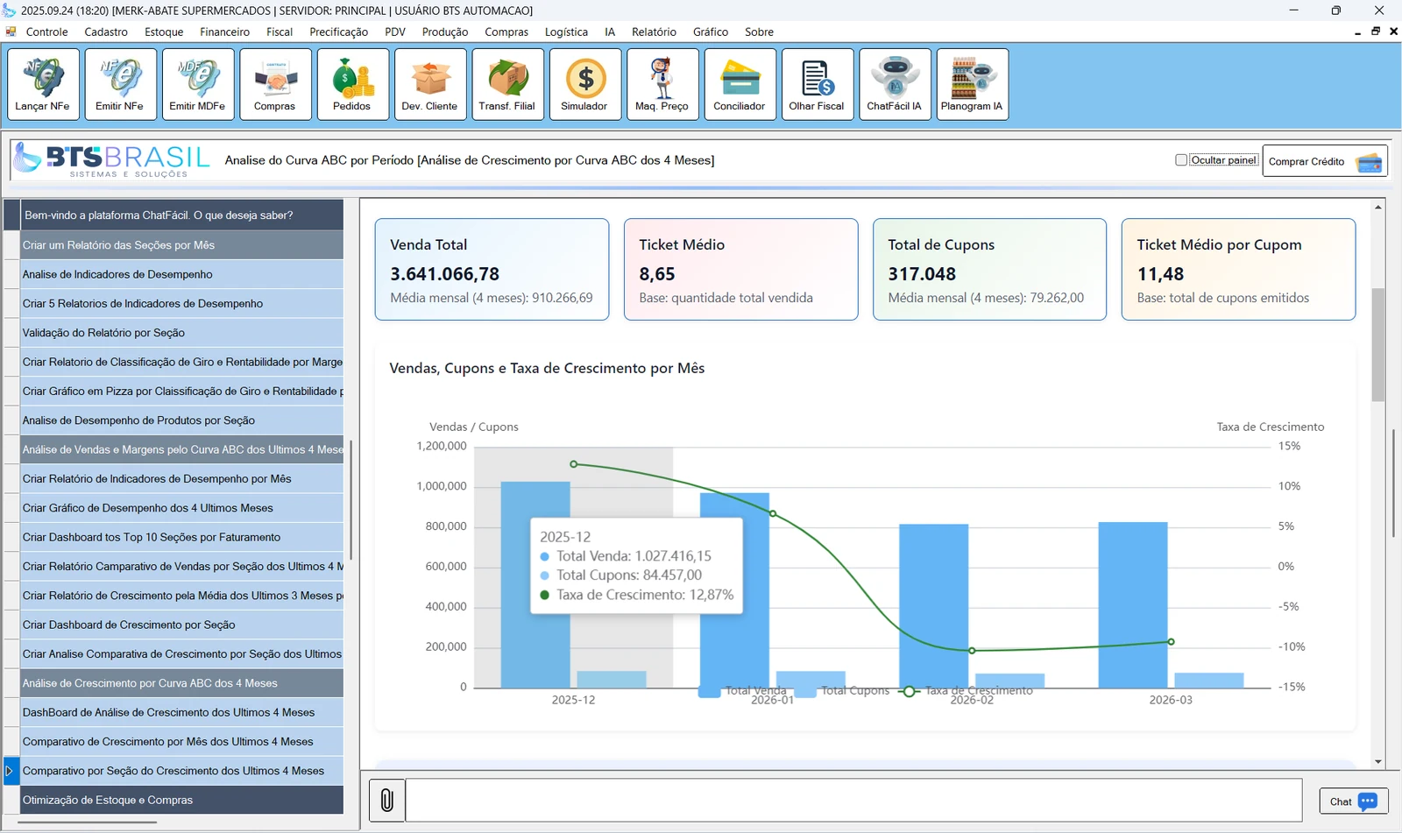Click the paperclip attachment icon
The image size is (1402, 833).
pos(386,800)
